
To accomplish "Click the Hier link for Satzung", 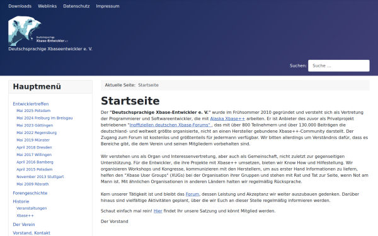I will (x=158, y=211).
